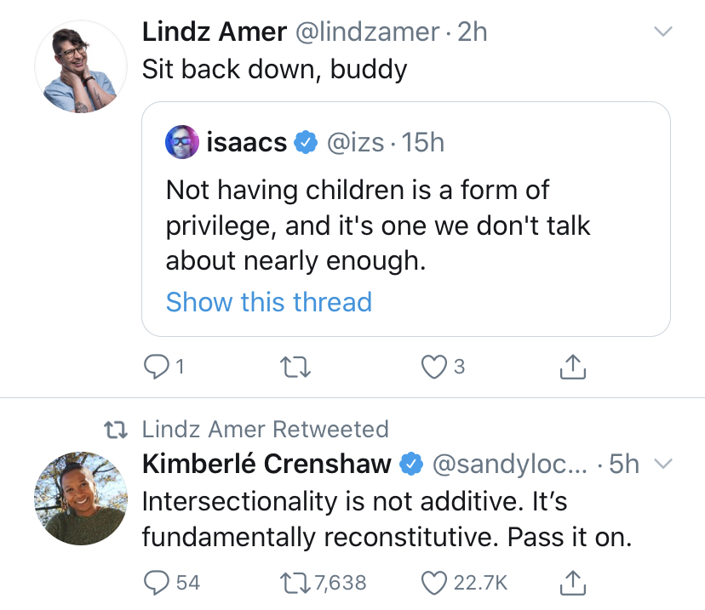
Task: Open the @izs handle in quoted tweet
Action: tap(355, 142)
